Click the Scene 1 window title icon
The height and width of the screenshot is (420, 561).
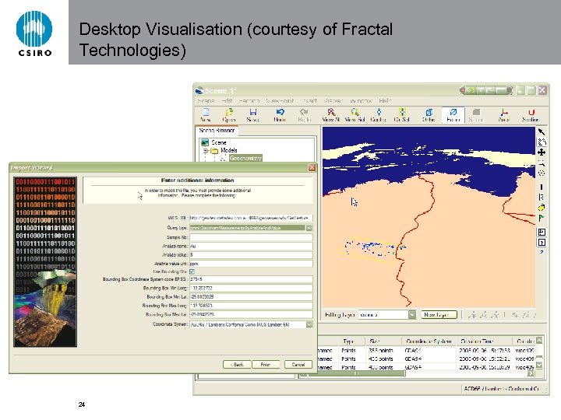pos(199,91)
